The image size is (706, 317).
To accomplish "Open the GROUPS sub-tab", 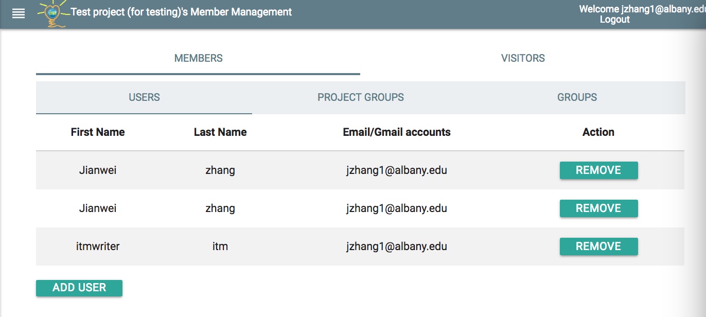I will click(x=577, y=97).
